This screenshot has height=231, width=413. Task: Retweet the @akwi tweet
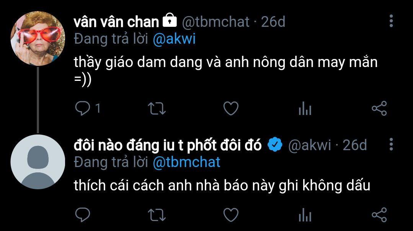click(x=157, y=215)
